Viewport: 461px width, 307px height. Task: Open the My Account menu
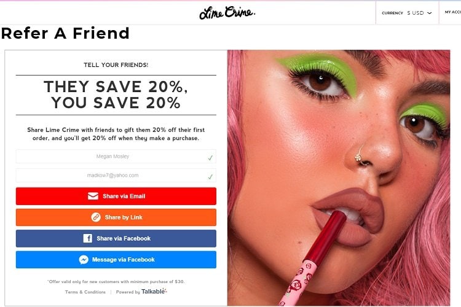pyautogui.click(x=452, y=12)
